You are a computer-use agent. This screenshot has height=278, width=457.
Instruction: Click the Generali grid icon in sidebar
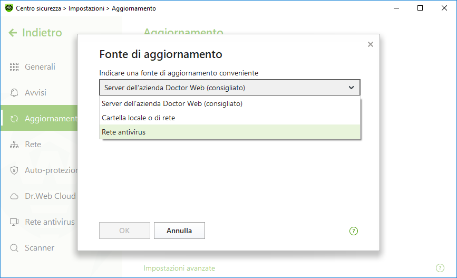(x=14, y=67)
